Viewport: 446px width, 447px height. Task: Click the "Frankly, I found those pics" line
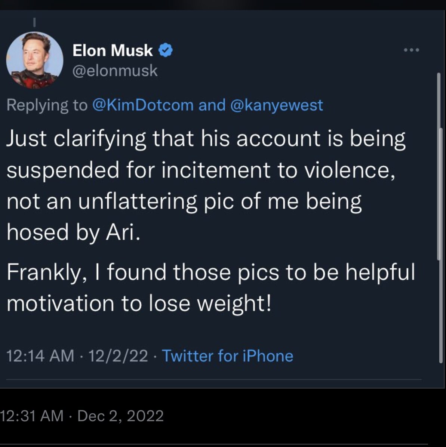[x=210, y=272]
